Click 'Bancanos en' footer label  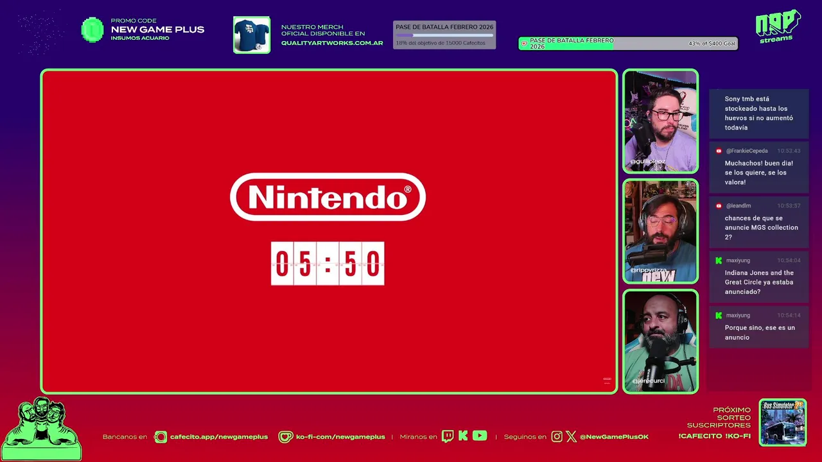pyautogui.click(x=125, y=437)
